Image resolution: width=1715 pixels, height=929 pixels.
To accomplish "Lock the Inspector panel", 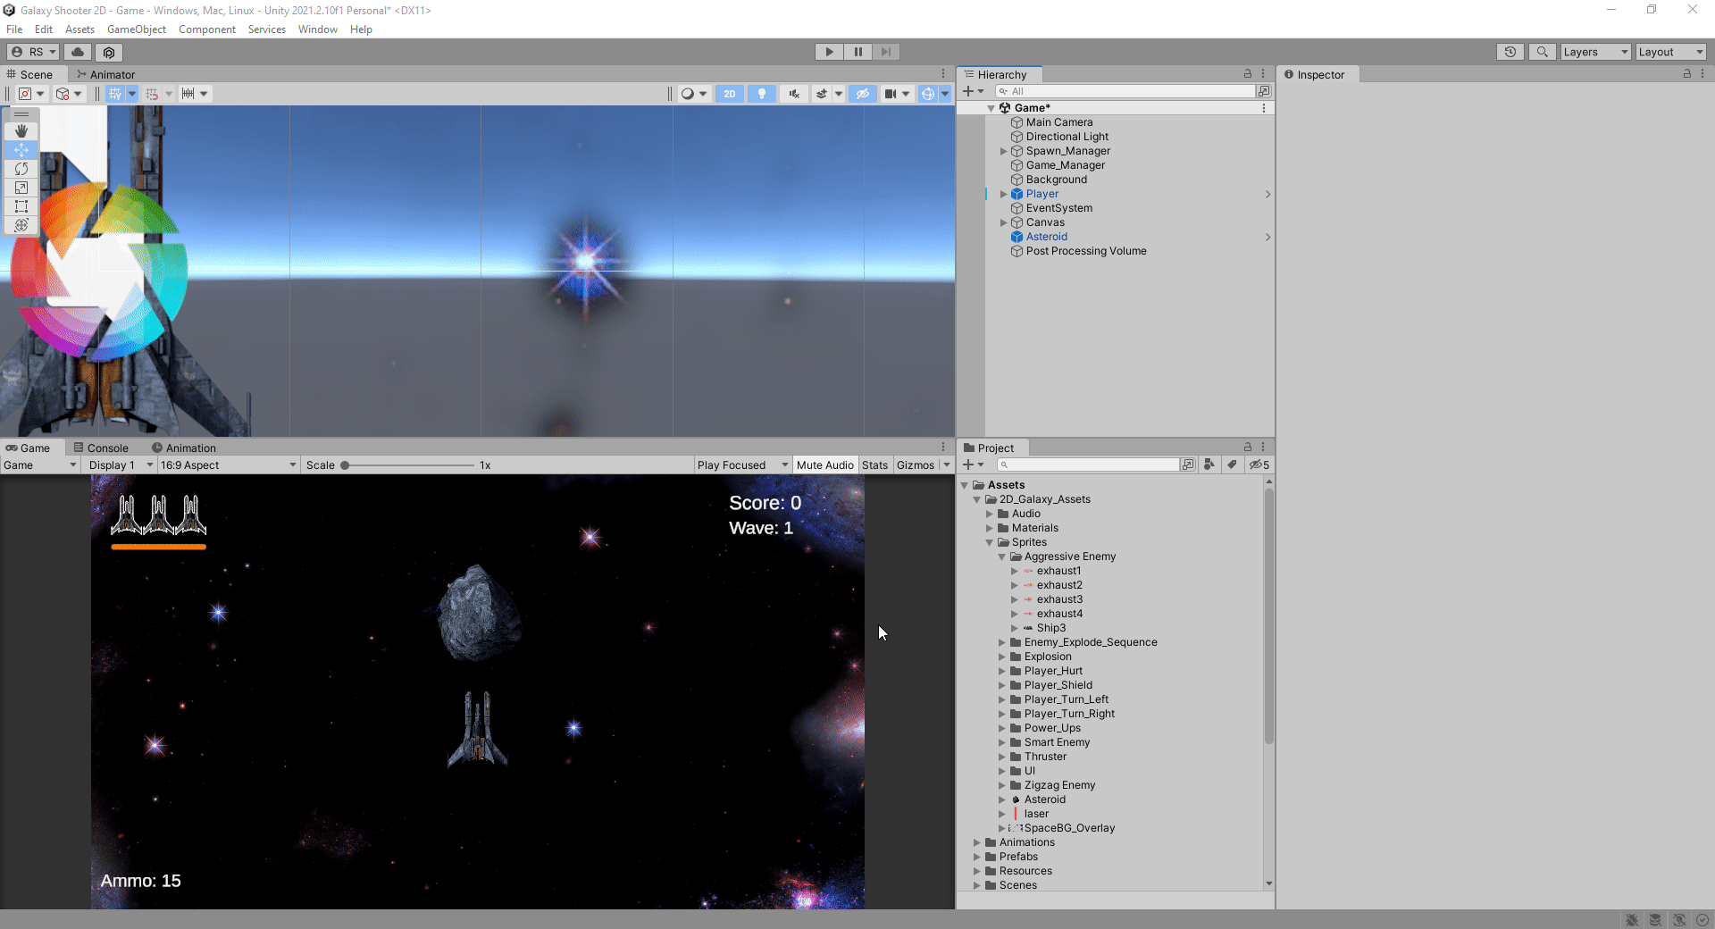I will [1687, 73].
